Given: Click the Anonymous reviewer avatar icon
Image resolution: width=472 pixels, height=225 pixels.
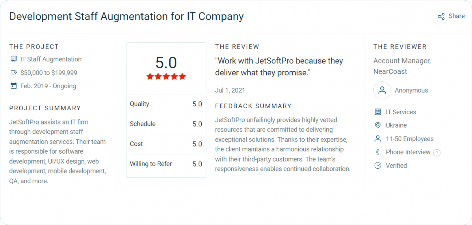Looking at the screenshot, I should [382, 90].
